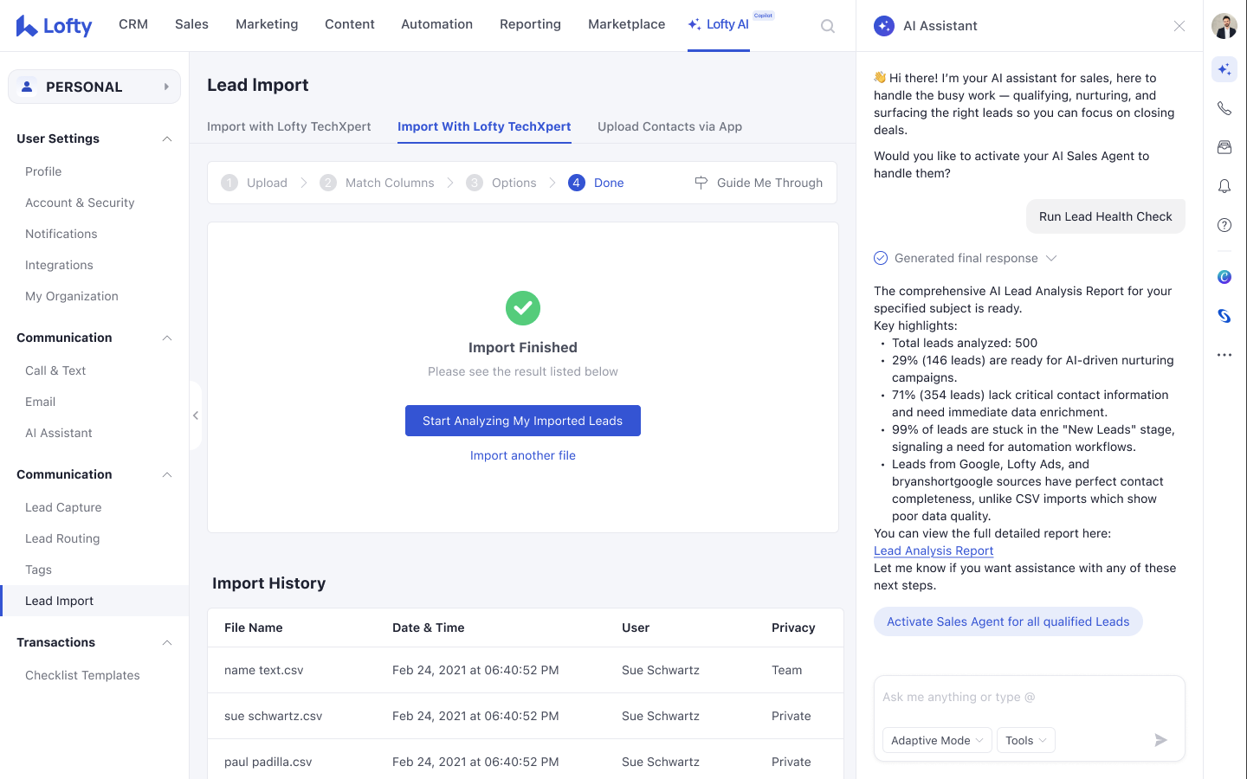
Task: Open the Tools dropdown
Action: (1025, 740)
